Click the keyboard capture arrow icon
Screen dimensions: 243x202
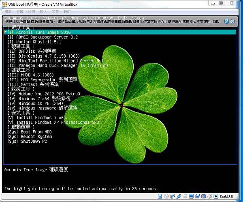[x=216, y=196]
